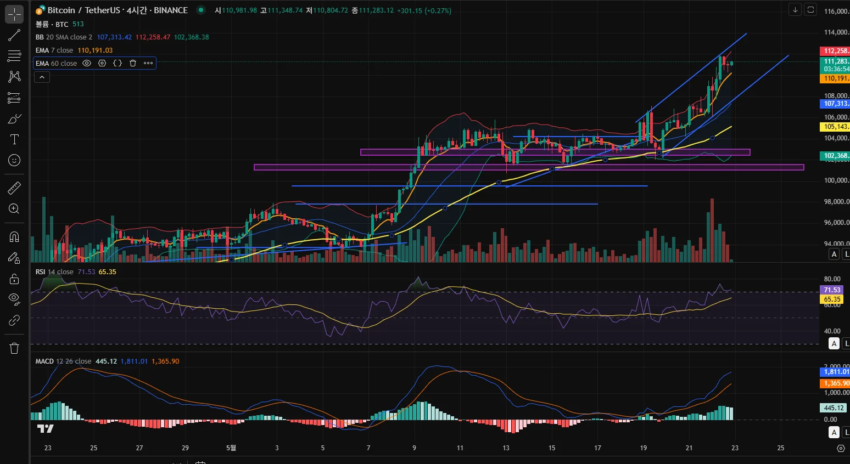This screenshot has width=850, height=464.
Task: Click date 13 on the time axis
Action: [x=506, y=448]
